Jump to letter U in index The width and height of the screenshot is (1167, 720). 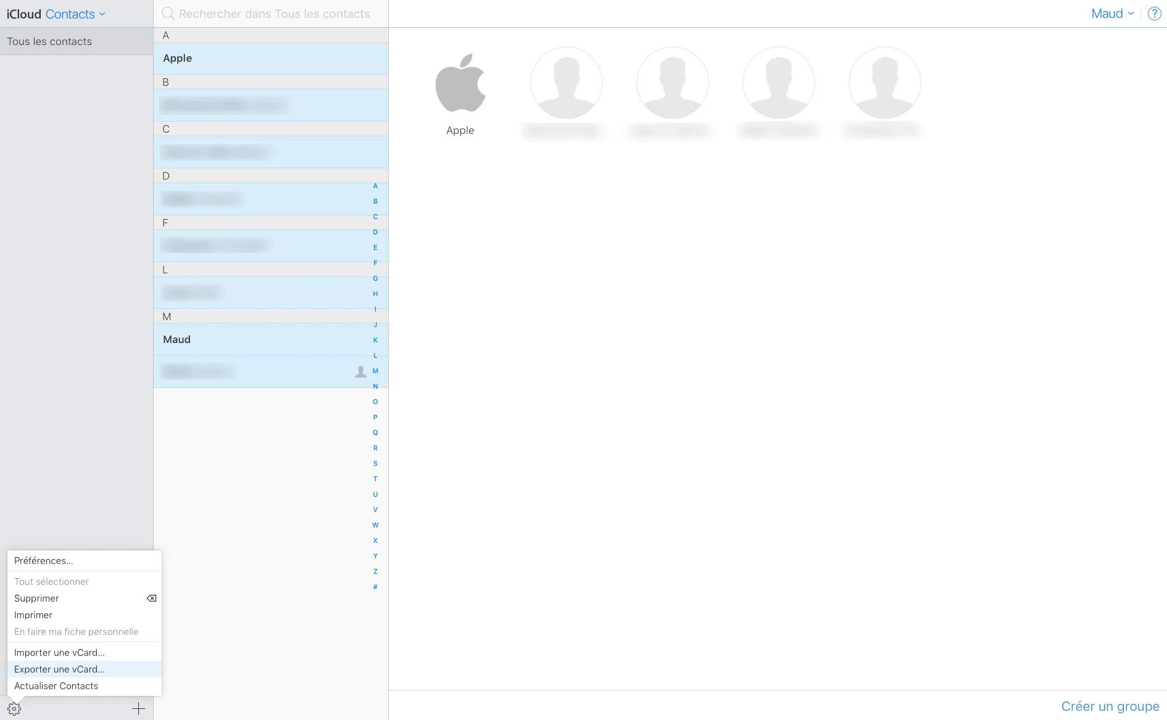click(x=375, y=494)
